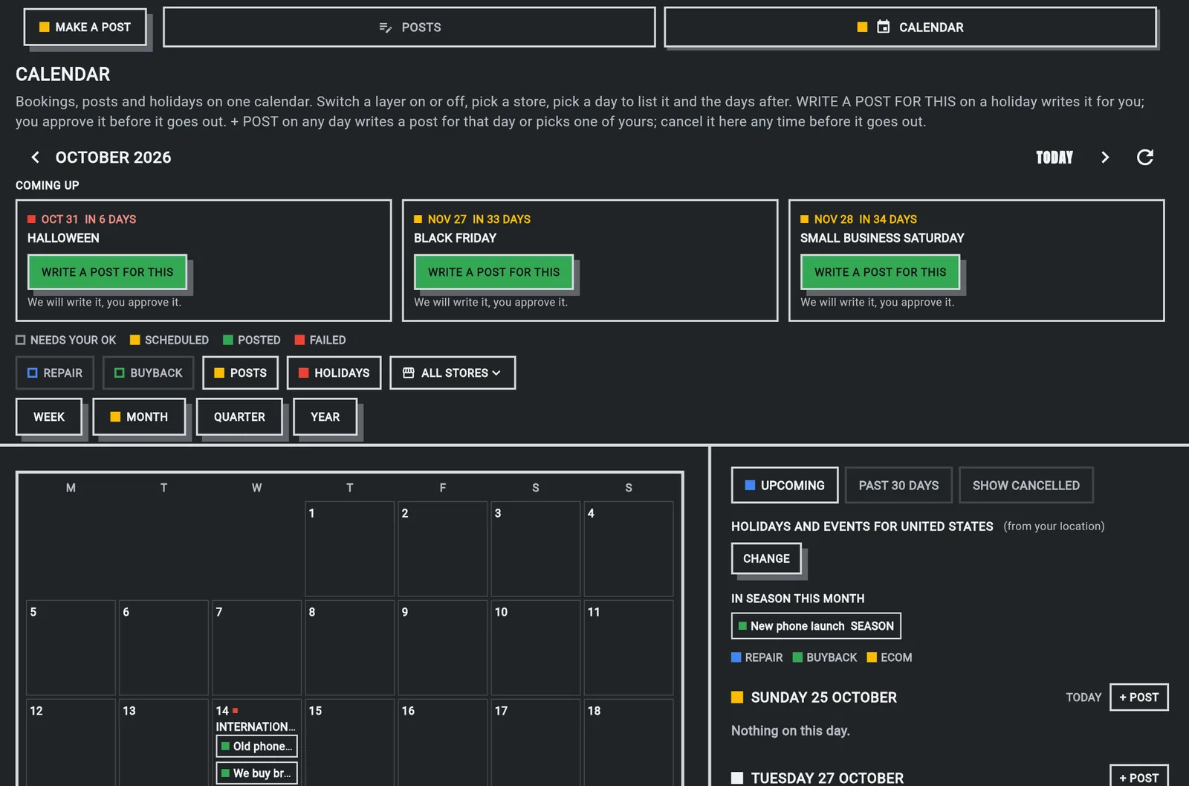Click the Failed legend swatch
This screenshot has height=786, width=1189.
point(299,340)
